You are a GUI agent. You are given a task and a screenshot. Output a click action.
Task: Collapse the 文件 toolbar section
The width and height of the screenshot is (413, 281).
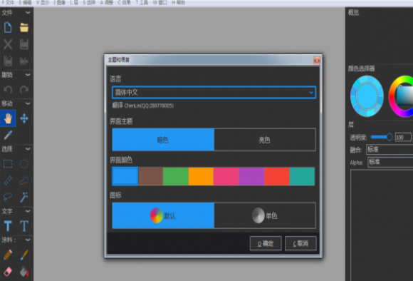(28, 12)
